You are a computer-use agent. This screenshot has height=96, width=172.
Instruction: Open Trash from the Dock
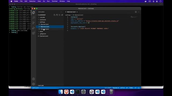pyautogui.click(x=111, y=92)
